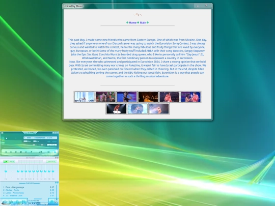
Task: Click the 12K equalizer band slider
Action: coord(45,171)
